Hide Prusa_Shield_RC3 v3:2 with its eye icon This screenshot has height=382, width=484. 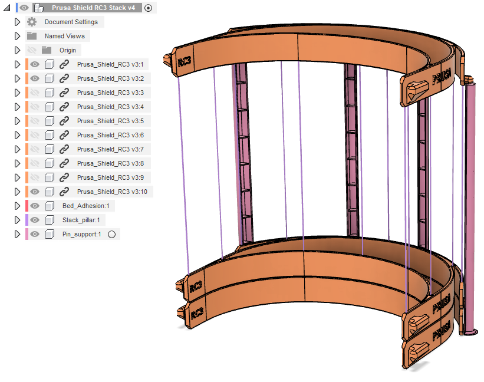pyautogui.click(x=35, y=78)
